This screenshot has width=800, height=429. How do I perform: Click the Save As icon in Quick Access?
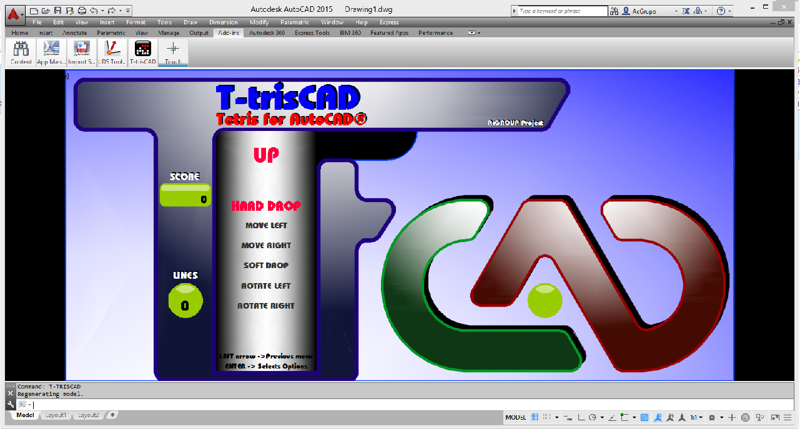[69, 11]
